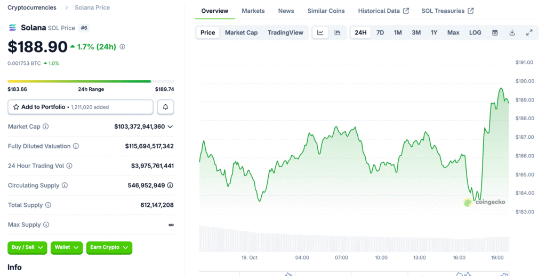
Task: Download chart data icon
Action: (512, 32)
